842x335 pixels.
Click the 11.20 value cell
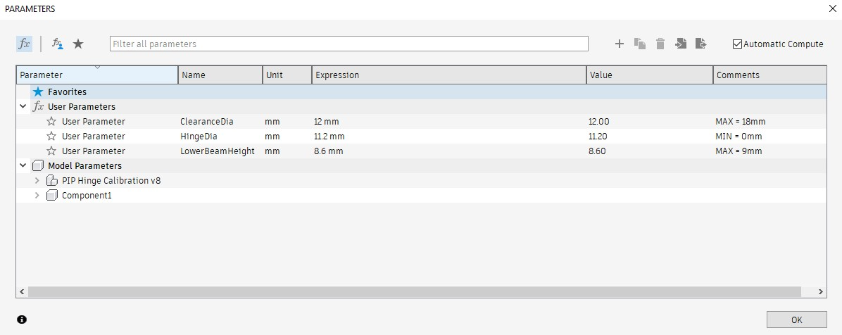pyautogui.click(x=598, y=137)
